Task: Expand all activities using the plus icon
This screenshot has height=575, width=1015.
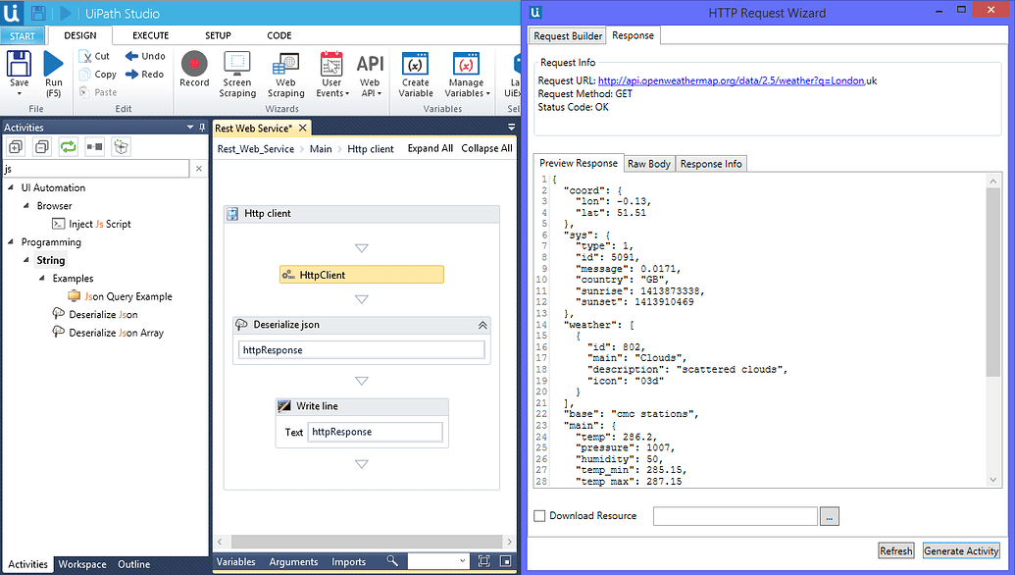Action: click(x=15, y=146)
